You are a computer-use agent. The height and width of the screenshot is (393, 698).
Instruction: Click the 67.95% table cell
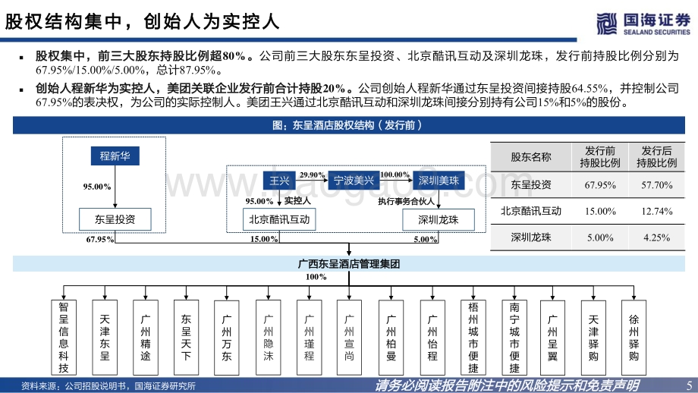coord(600,184)
